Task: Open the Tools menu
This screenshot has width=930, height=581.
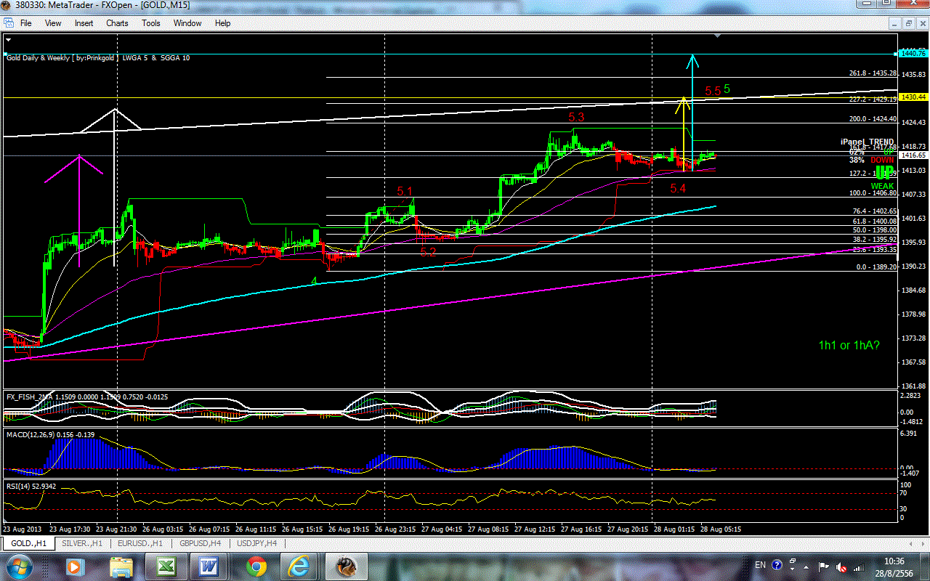Action: pos(151,23)
